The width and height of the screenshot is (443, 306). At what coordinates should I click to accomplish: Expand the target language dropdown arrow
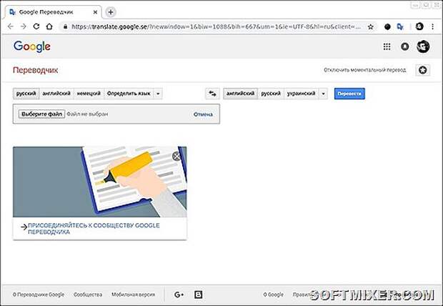click(x=323, y=94)
